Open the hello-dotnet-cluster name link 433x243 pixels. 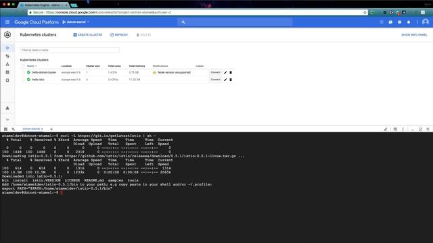(x=44, y=72)
